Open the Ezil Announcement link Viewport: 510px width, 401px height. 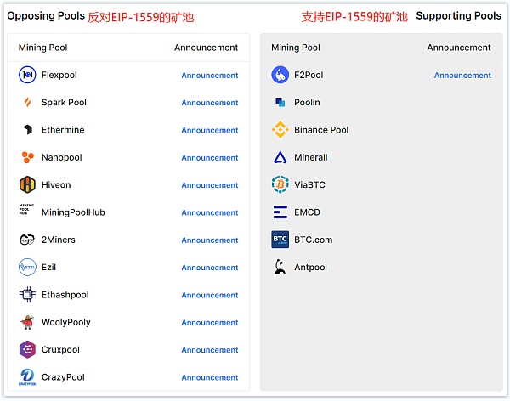[210, 268]
